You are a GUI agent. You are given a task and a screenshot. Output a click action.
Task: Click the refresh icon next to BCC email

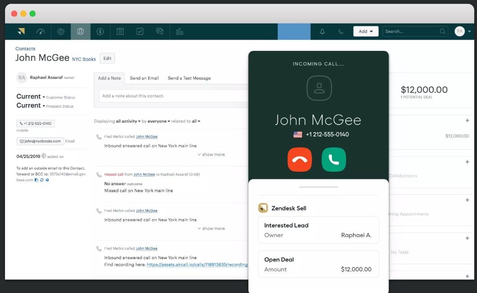coord(41,180)
